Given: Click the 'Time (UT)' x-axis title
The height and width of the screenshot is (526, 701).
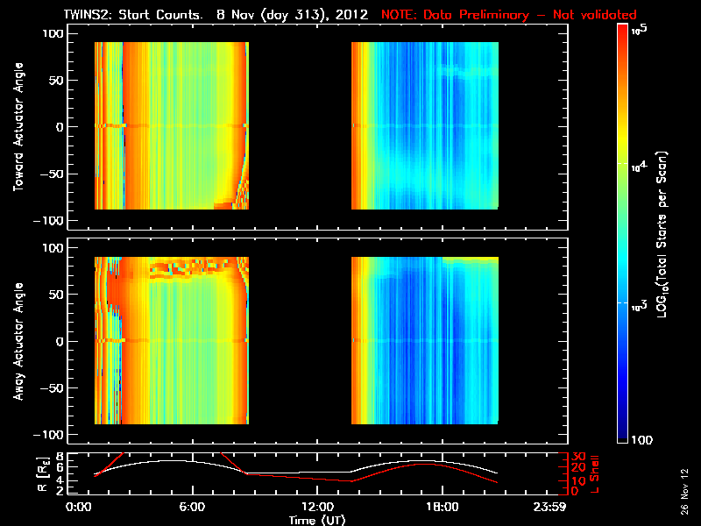Looking at the screenshot, I should click(317, 520).
